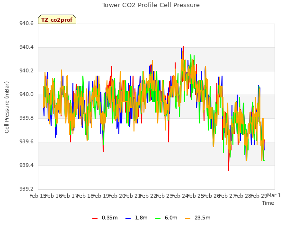Click the Feb 24 x-axis label
The height and width of the screenshot is (227, 303).
[180, 196]
